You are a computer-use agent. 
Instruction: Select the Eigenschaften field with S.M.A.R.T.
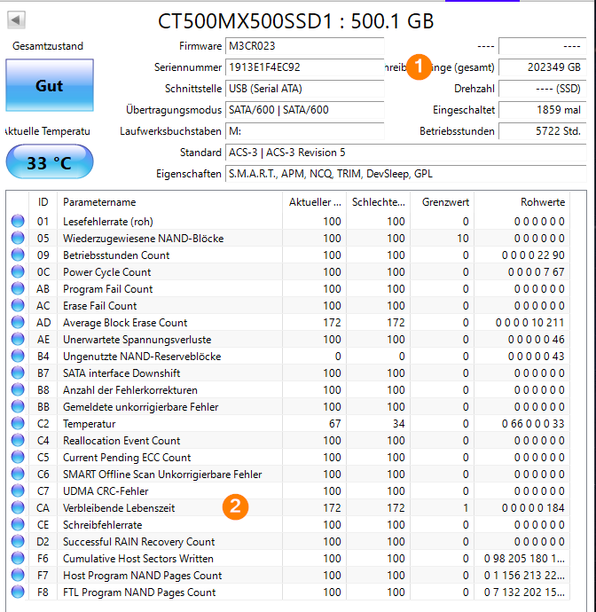pyautogui.click(x=406, y=174)
